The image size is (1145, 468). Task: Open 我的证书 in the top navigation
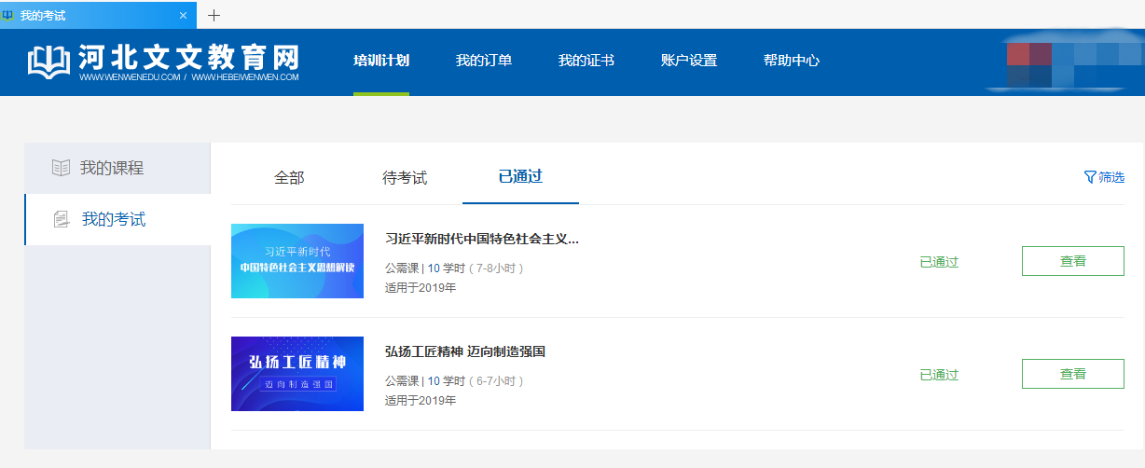tap(586, 61)
